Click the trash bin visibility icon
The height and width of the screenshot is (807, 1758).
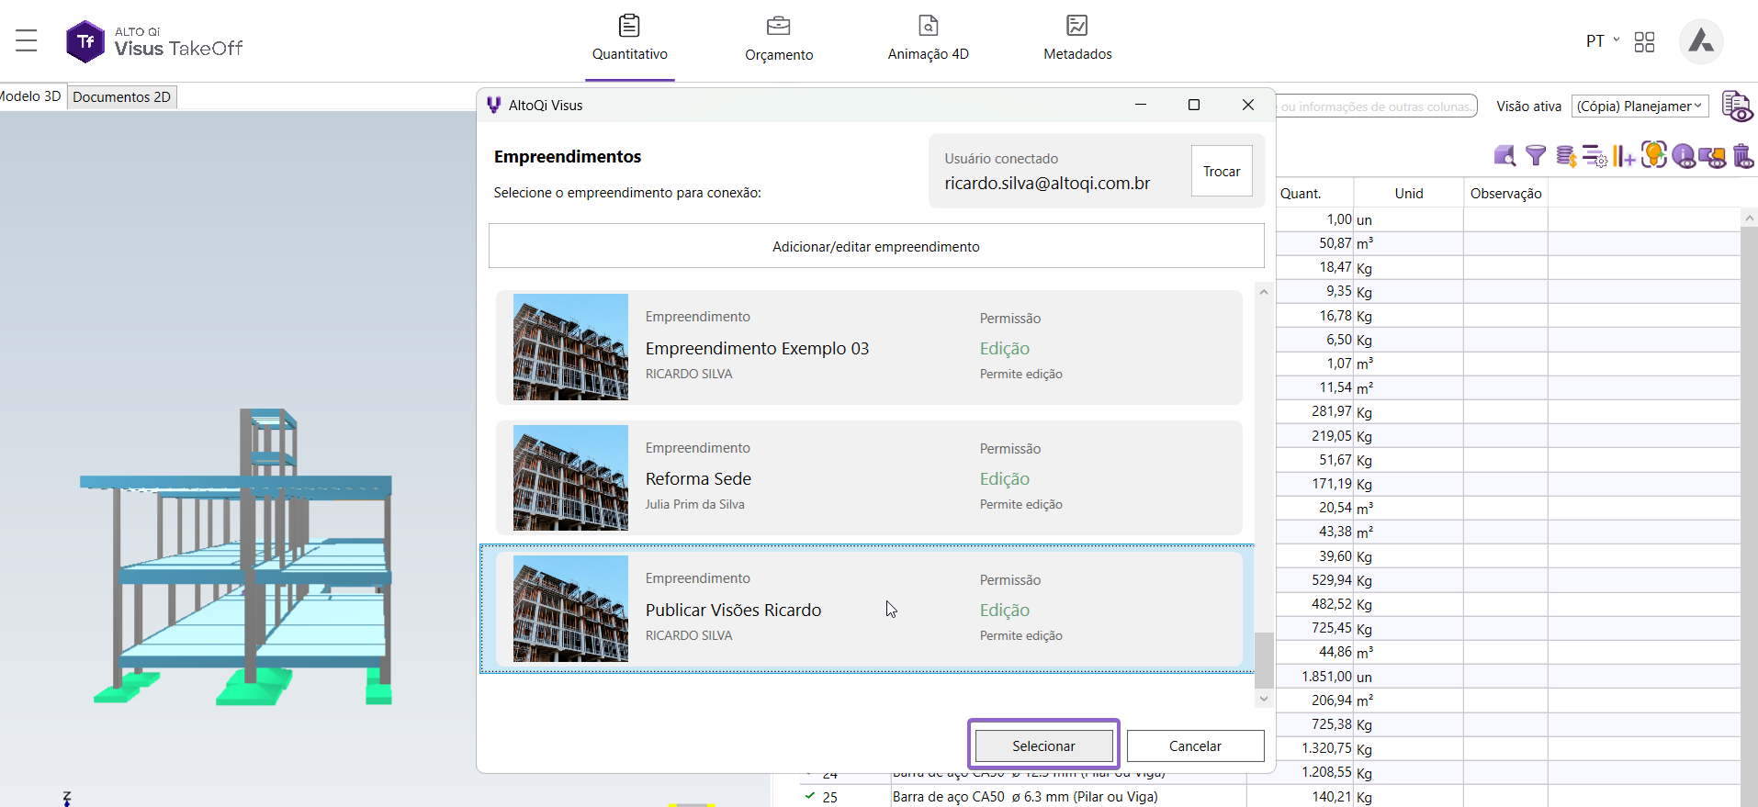pyautogui.click(x=1742, y=156)
